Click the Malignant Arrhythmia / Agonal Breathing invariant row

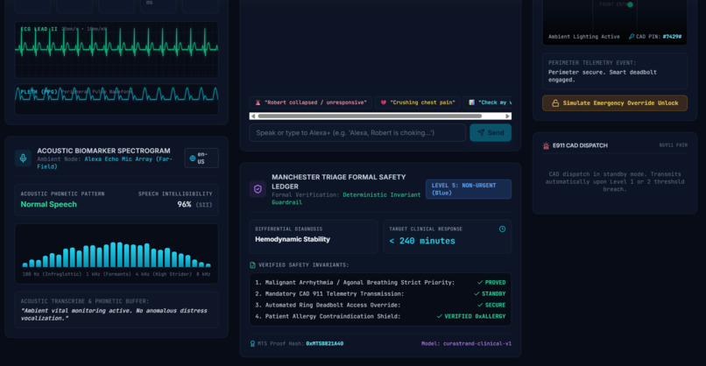(380, 283)
